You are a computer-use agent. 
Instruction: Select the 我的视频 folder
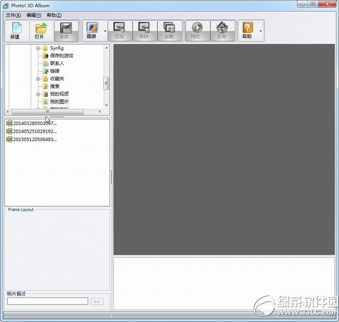tap(60, 94)
